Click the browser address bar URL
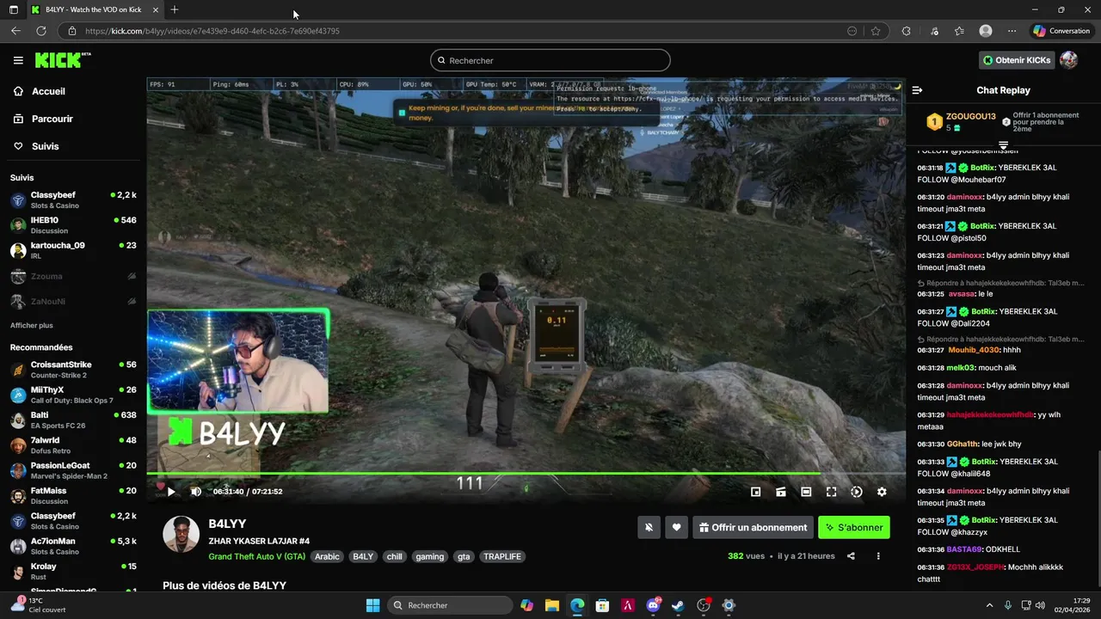The image size is (1101, 619). point(212,31)
